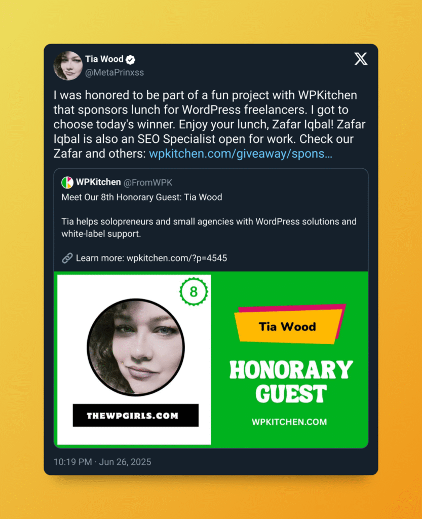Click the tweet timestamp 10:19 PM Jun 26, 2025
The width and height of the screenshot is (422, 519).
(102, 462)
